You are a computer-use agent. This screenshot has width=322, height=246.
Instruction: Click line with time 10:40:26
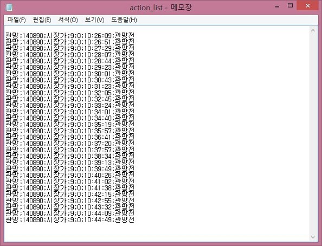coord(70,176)
